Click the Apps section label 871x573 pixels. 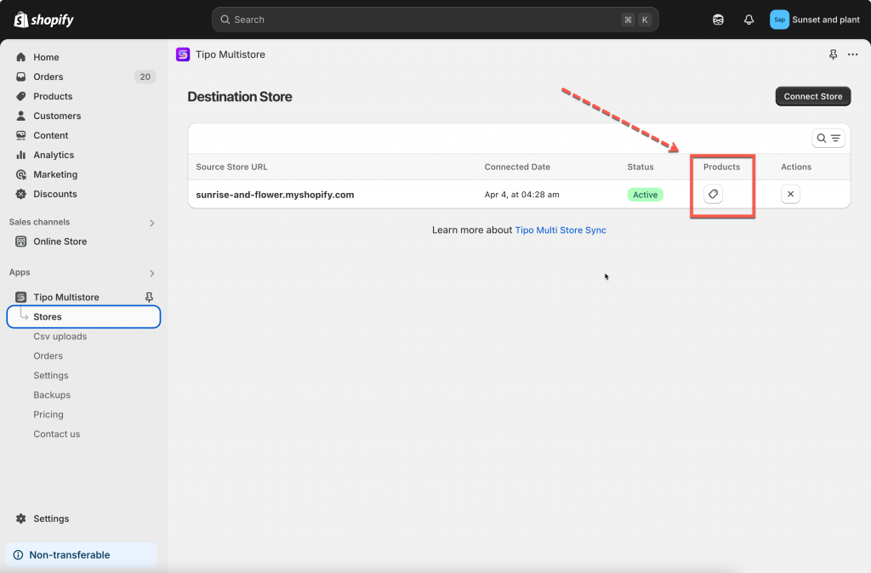click(x=20, y=272)
